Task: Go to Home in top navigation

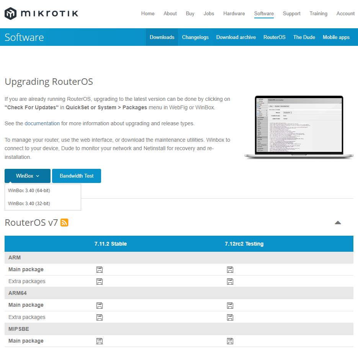Action: 148,14
